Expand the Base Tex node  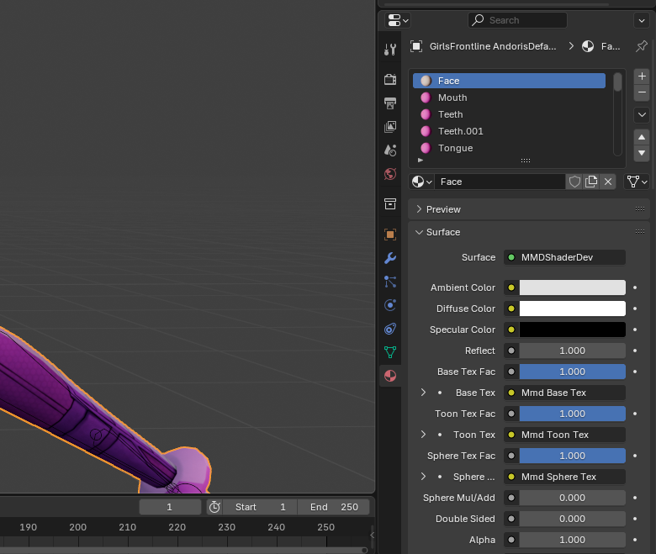[423, 393]
